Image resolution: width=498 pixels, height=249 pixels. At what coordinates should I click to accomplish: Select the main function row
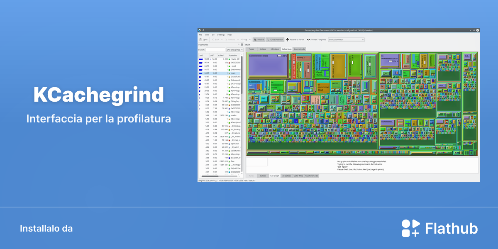[x=219, y=73]
